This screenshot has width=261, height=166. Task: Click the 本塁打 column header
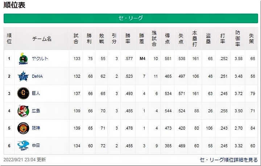pos(196,39)
